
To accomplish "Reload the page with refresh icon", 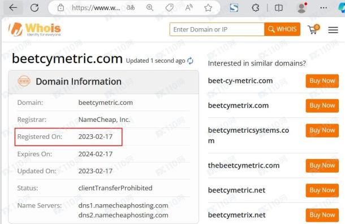I will click(34, 8).
